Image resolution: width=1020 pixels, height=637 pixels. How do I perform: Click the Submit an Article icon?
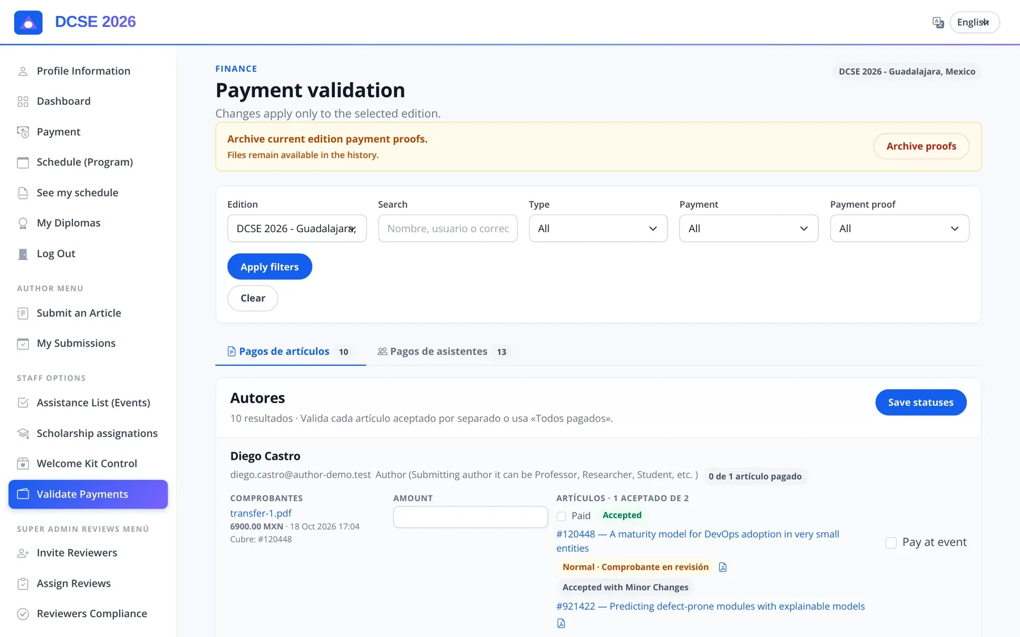pyautogui.click(x=23, y=313)
